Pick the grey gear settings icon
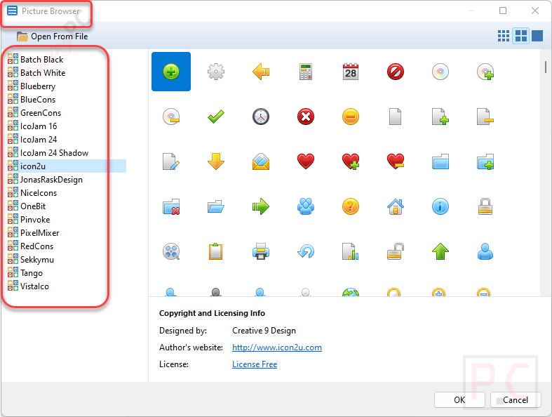 216,72
